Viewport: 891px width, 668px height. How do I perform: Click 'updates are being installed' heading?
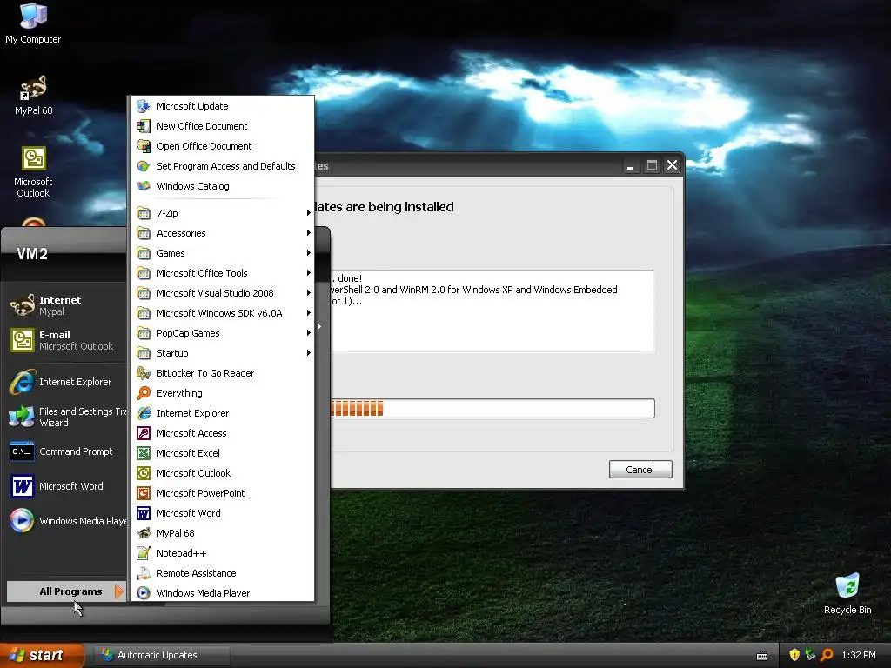click(384, 207)
